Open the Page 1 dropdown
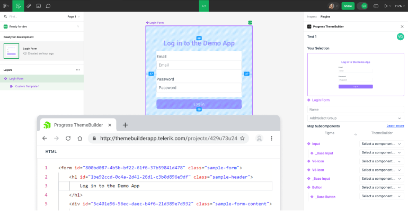The image size is (408, 211). click(73, 16)
